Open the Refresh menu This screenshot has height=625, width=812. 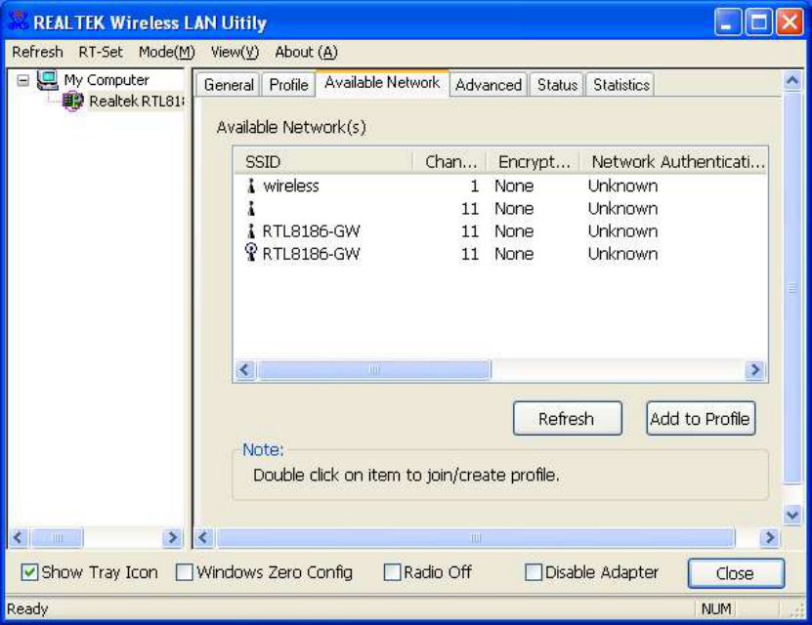click(37, 52)
